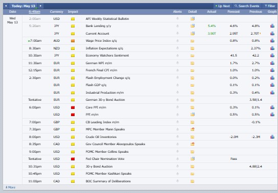Open detail folder for Flash Employment Change q/q
This screenshot has width=278, height=193.
click(x=192, y=78)
